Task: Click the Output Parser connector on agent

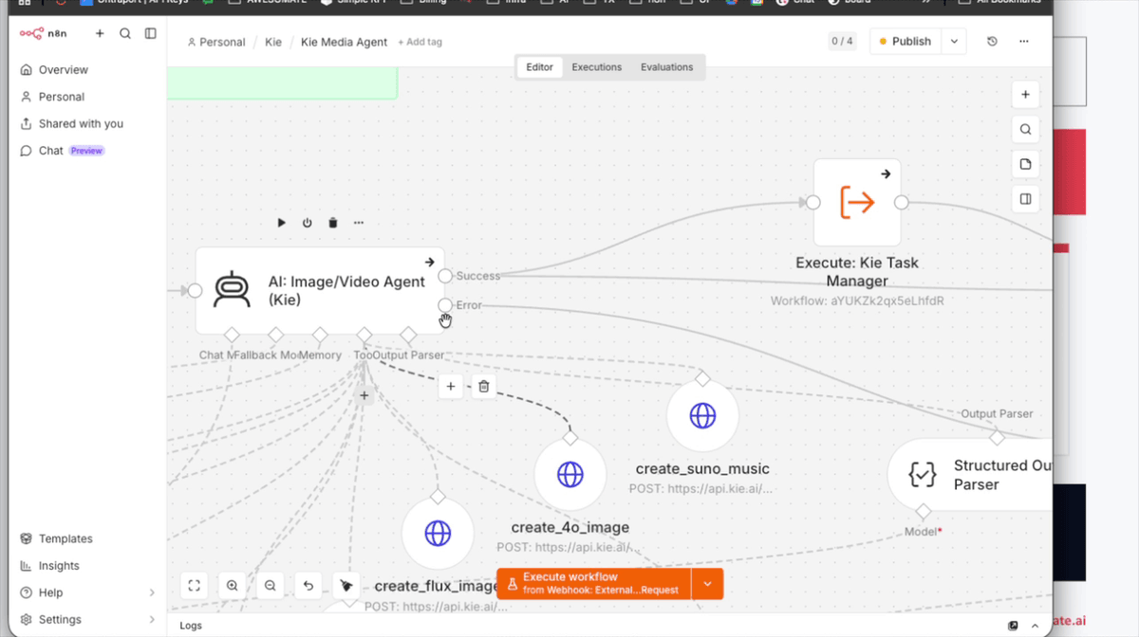Action: tap(408, 335)
